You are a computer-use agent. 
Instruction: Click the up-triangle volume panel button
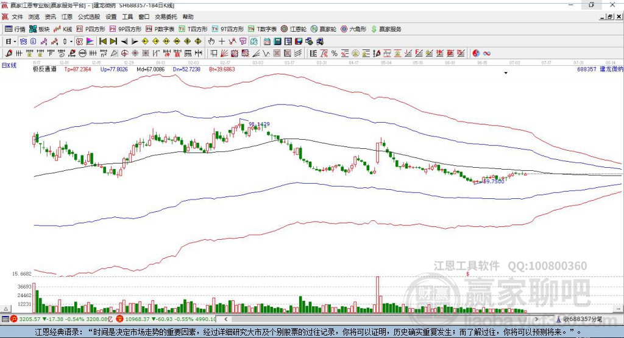coord(5,309)
